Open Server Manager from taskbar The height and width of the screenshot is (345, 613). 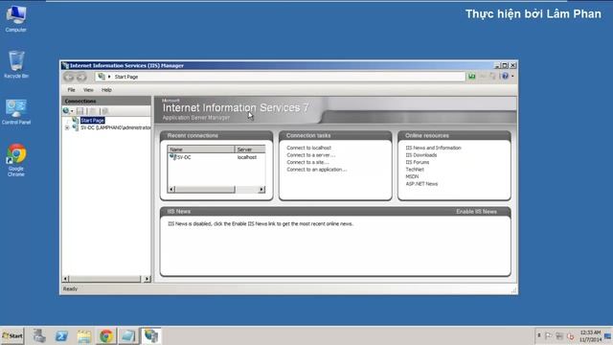pos(39,336)
